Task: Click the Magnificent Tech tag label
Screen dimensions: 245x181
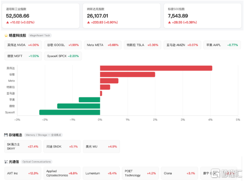Action: (x=40, y=36)
